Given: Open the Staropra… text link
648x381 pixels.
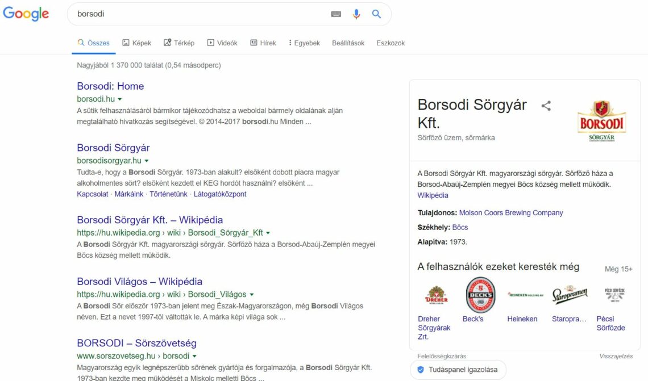Looking at the screenshot, I should pyautogui.click(x=569, y=319).
